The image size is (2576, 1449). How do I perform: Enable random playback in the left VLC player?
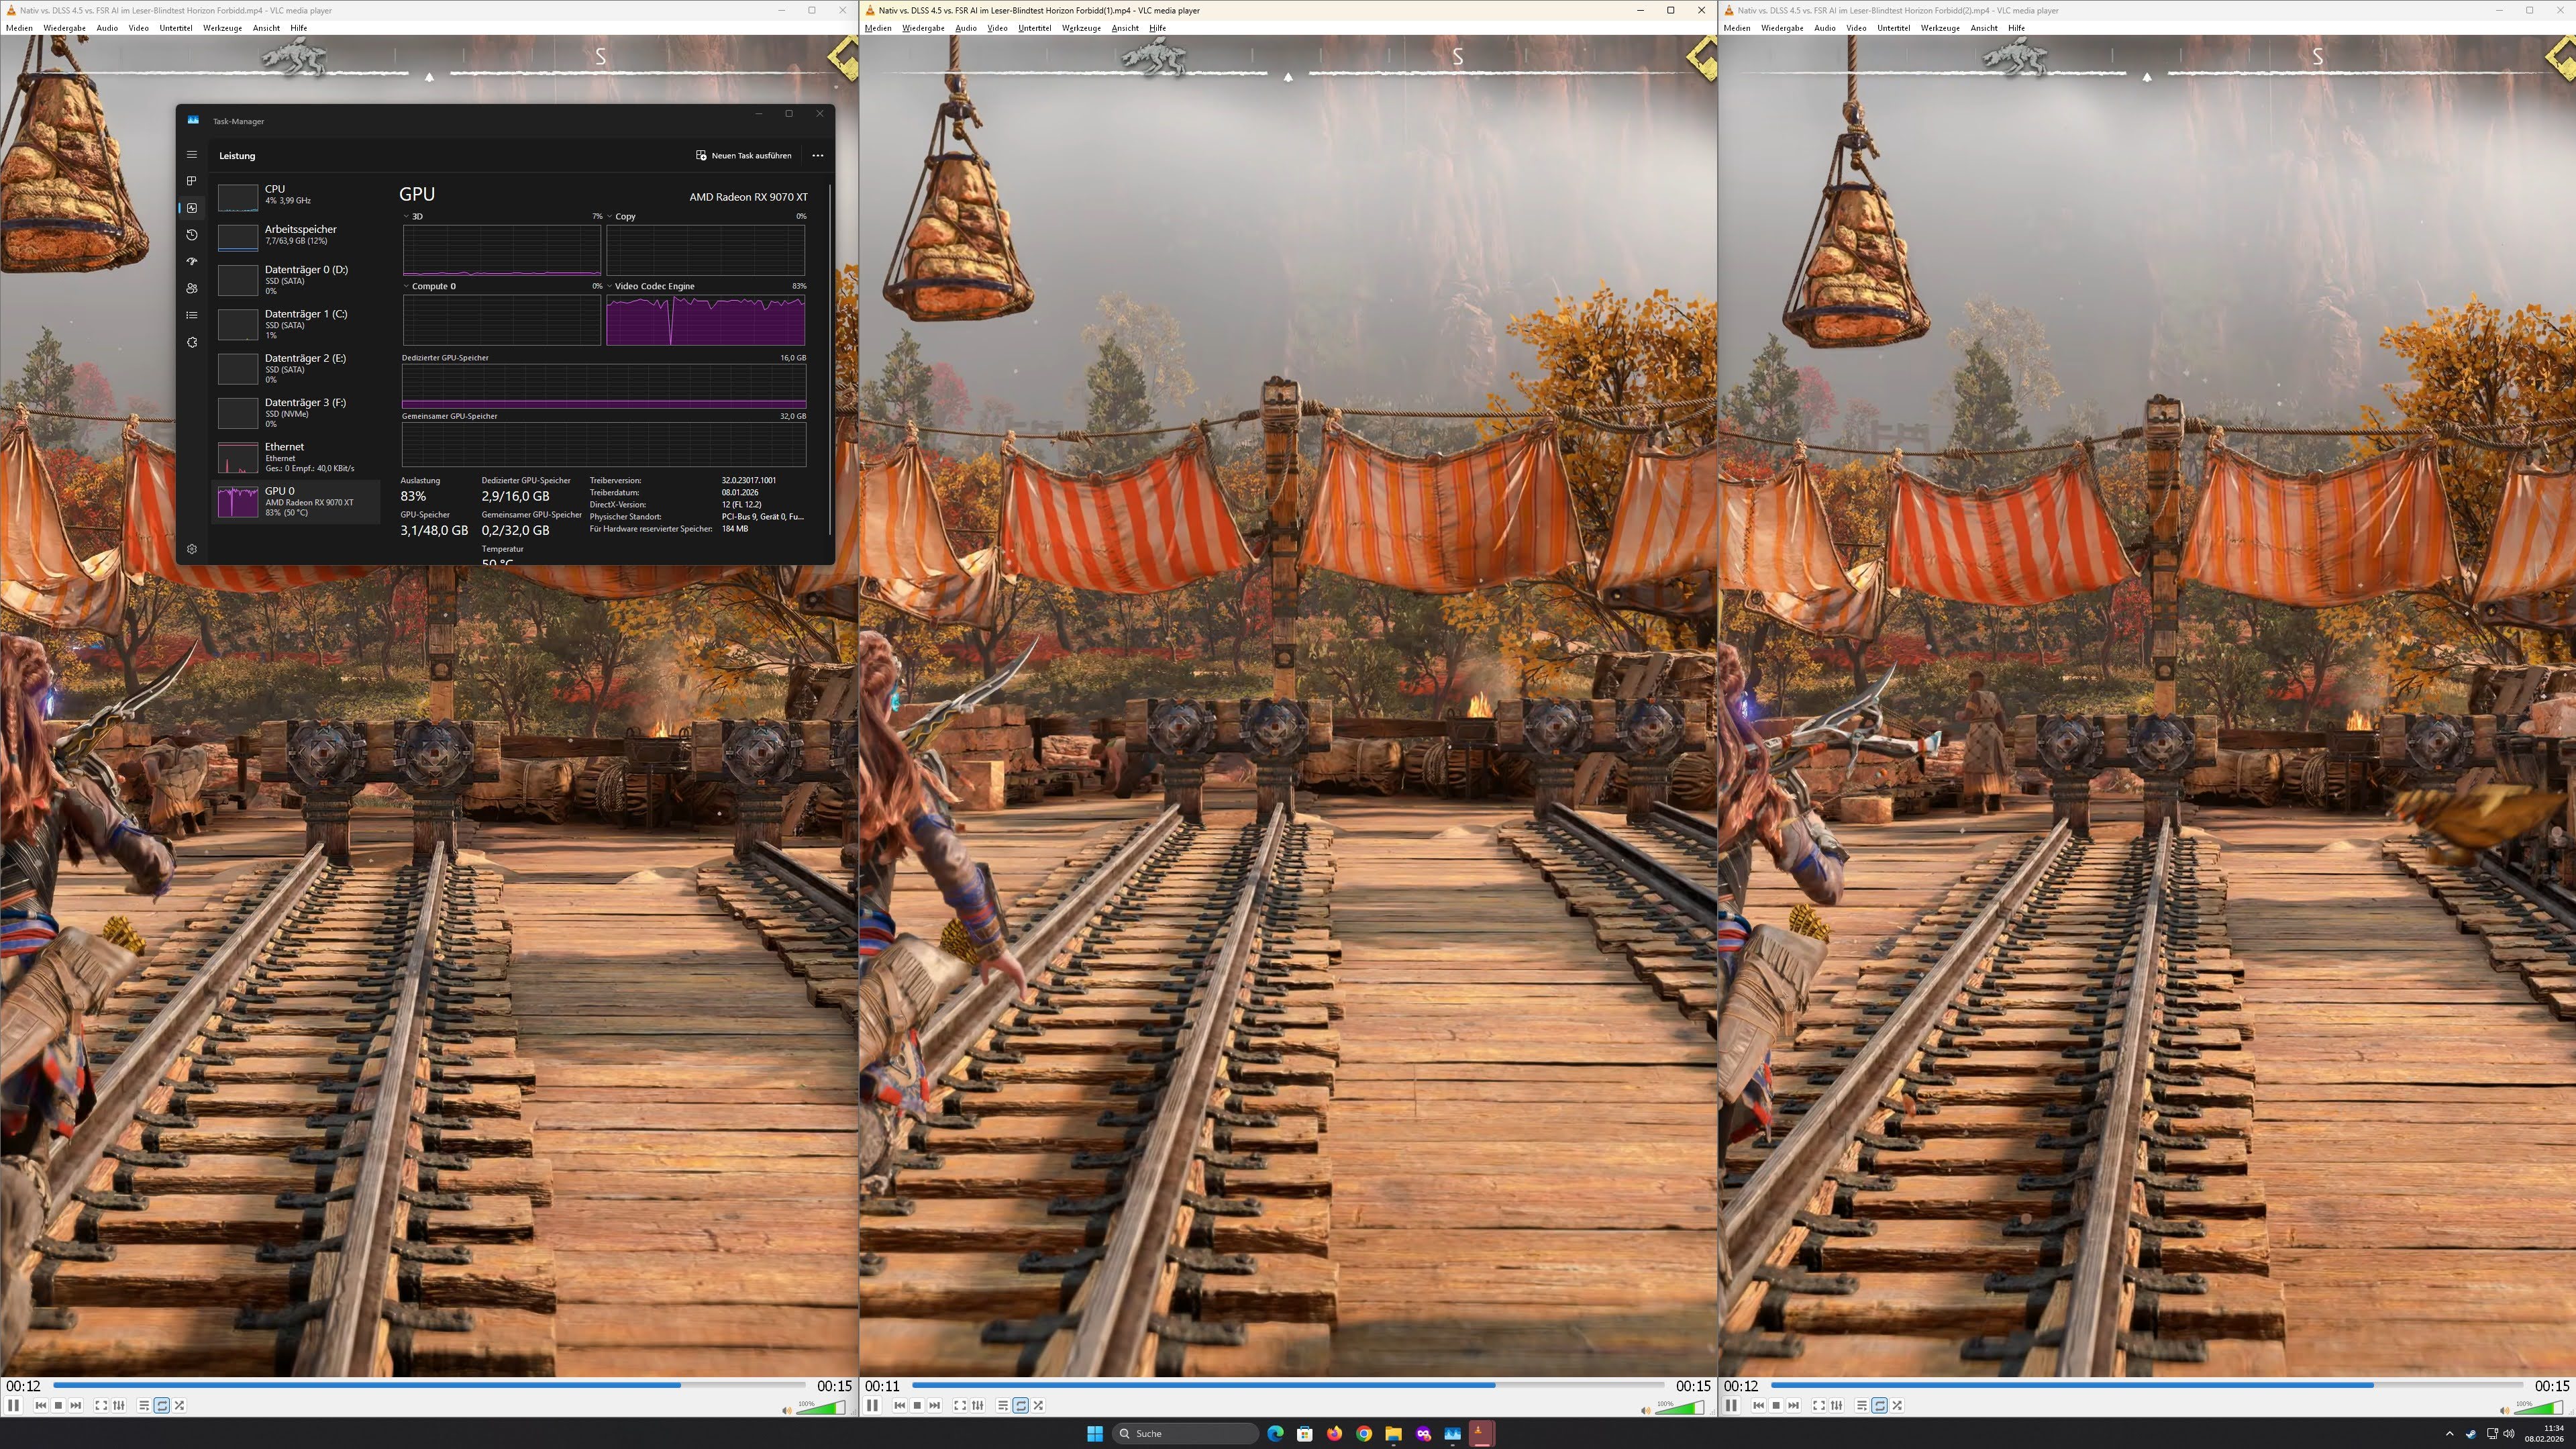click(x=179, y=1405)
